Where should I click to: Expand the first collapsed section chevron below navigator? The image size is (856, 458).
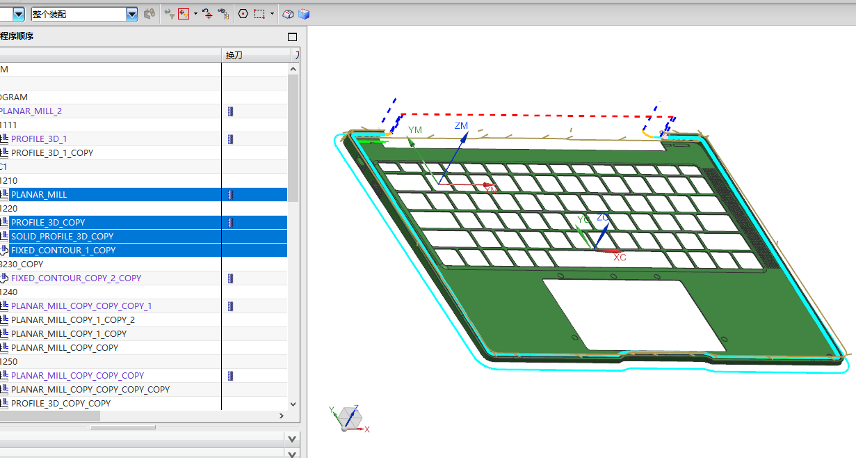click(293, 439)
